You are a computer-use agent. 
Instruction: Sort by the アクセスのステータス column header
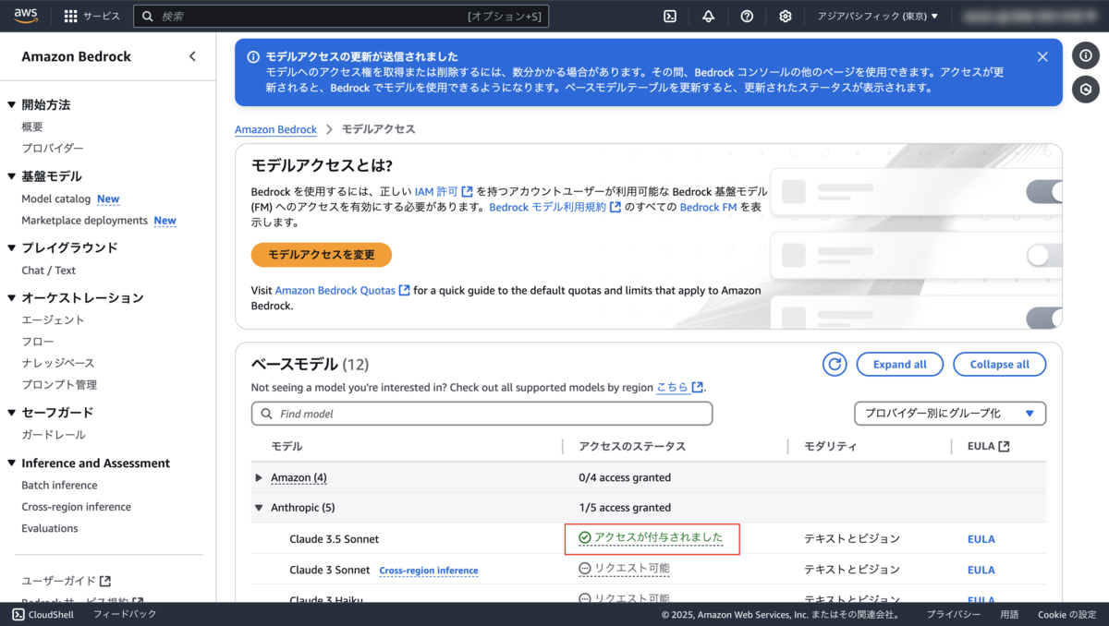point(632,446)
